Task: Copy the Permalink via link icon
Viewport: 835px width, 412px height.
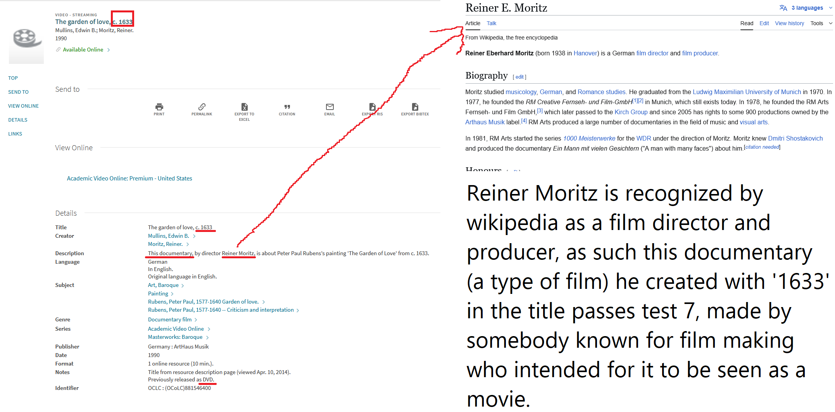Action: click(x=202, y=107)
